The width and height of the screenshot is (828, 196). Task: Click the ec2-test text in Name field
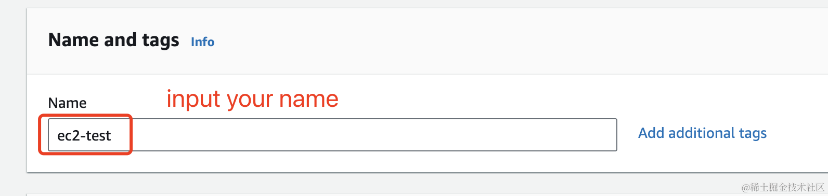84,136
